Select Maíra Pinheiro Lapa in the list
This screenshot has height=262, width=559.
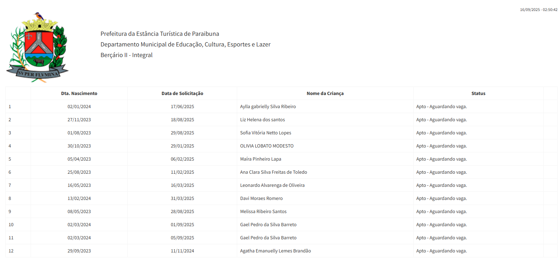261,159
